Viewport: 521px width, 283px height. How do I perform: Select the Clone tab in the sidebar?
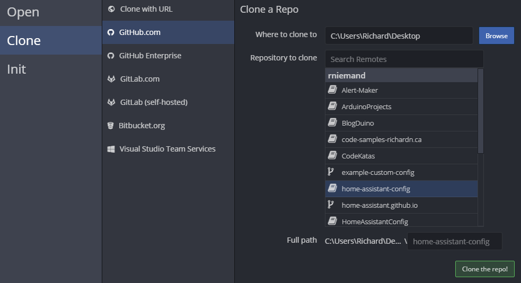[24, 41]
